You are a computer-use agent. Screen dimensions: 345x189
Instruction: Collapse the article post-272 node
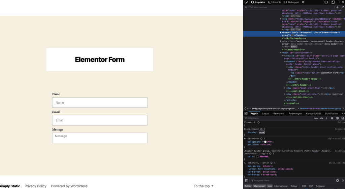(x=283, y=56)
